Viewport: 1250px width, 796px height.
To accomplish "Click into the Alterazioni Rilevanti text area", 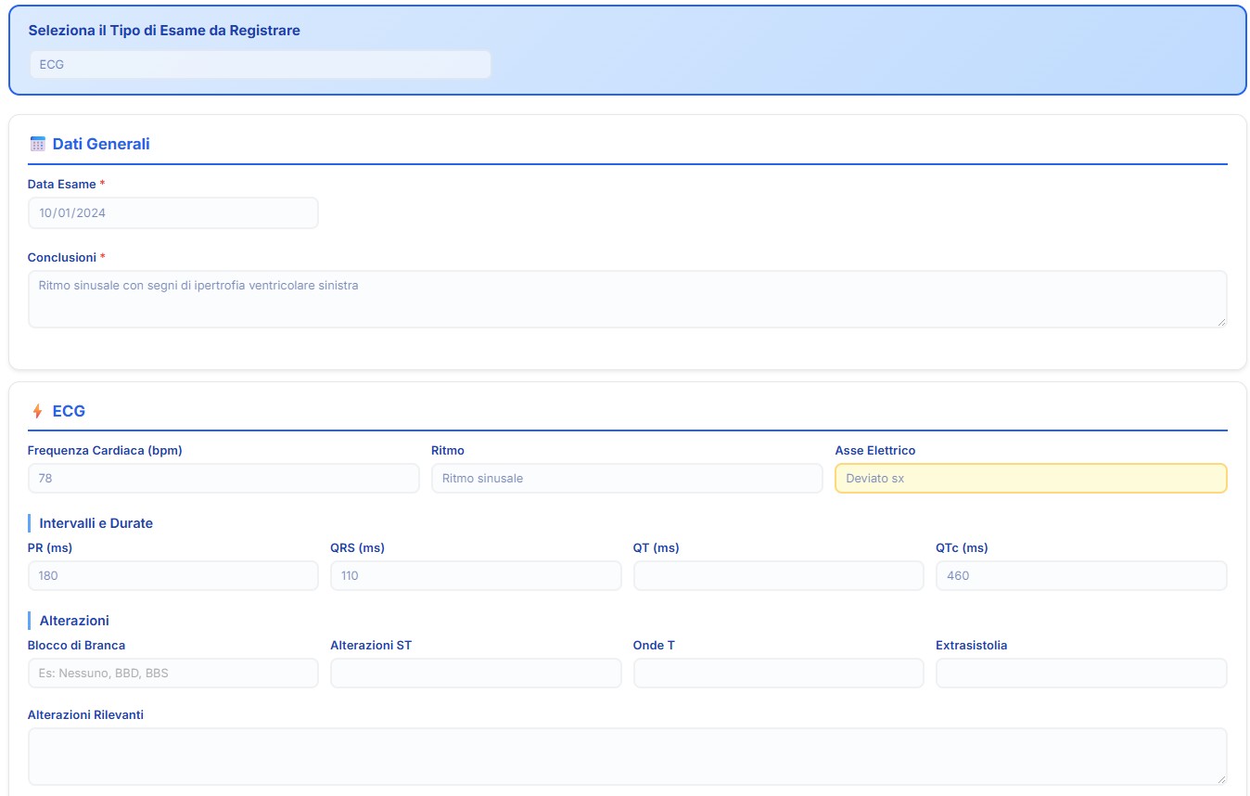I will click(x=627, y=756).
